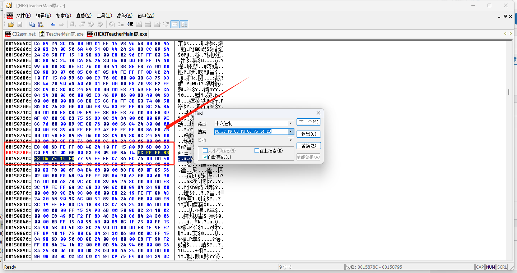Image resolution: width=517 pixels, height=273 pixels.
Task: Expand the 搜索 history dropdown arrow
Action: pos(291,132)
